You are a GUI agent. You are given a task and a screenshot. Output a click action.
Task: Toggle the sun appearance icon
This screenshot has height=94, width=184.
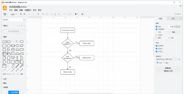click(x=180, y=6)
